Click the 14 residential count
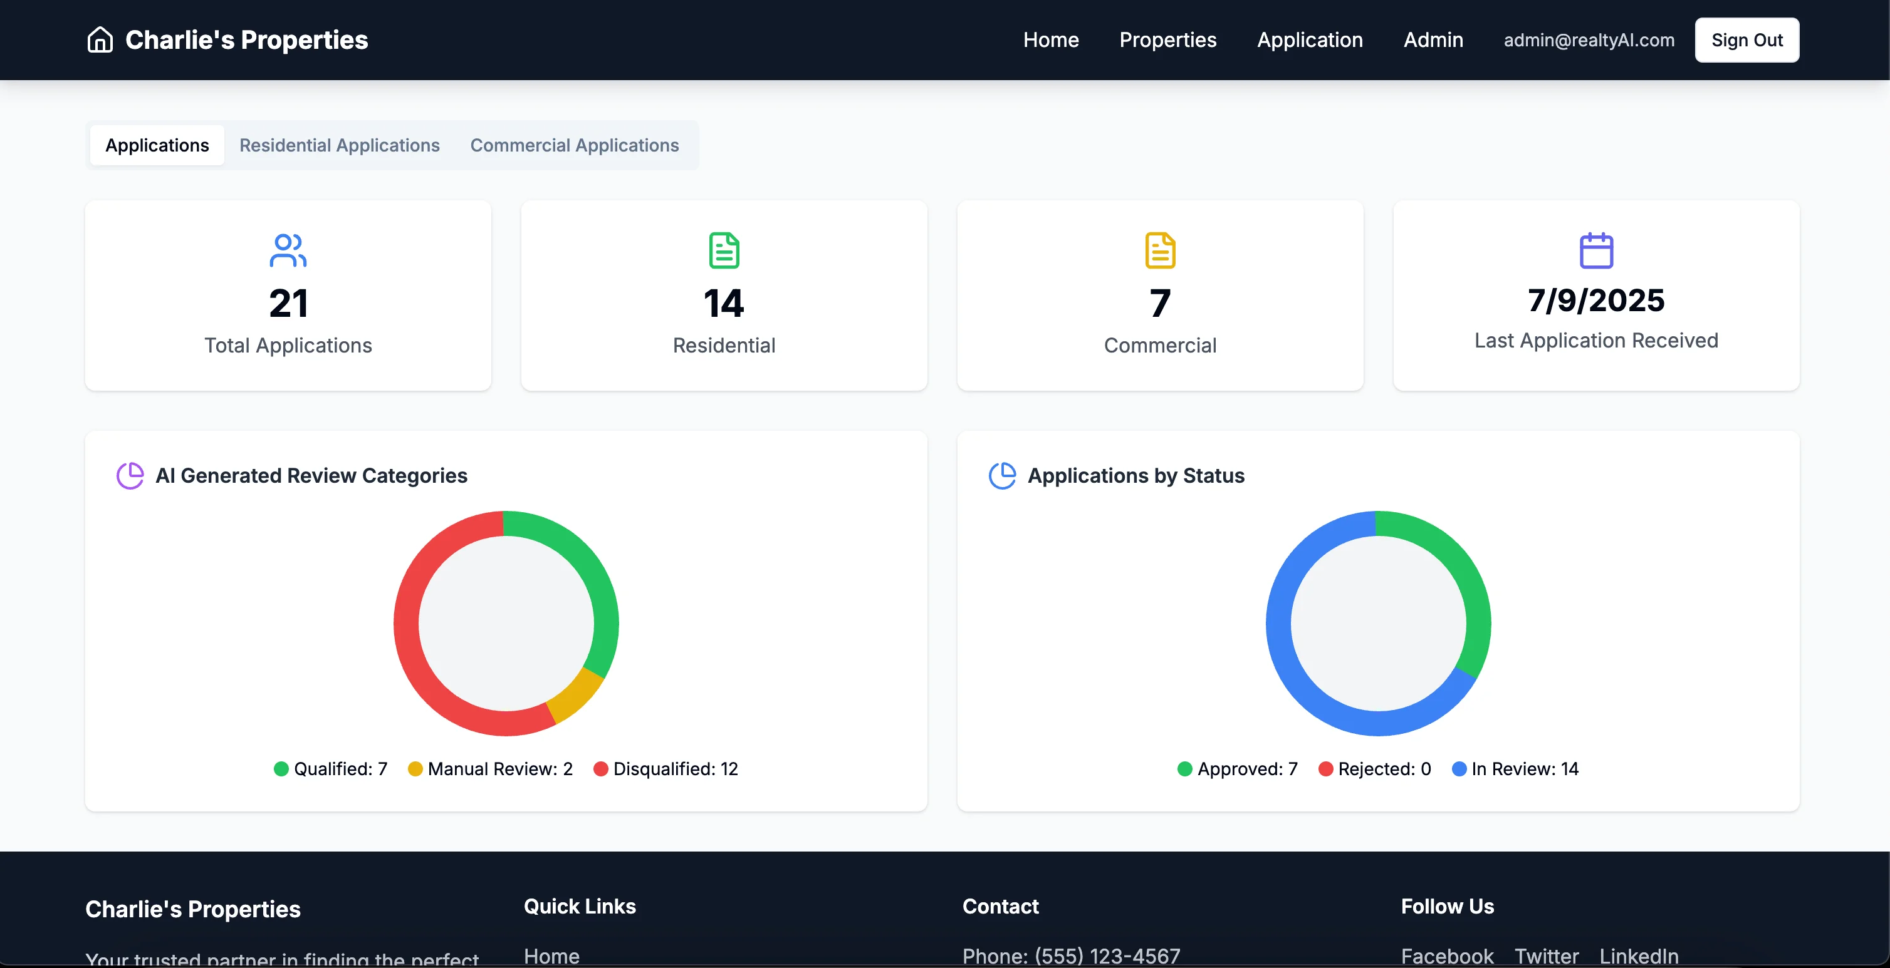This screenshot has height=968, width=1890. click(x=724, y=303)
